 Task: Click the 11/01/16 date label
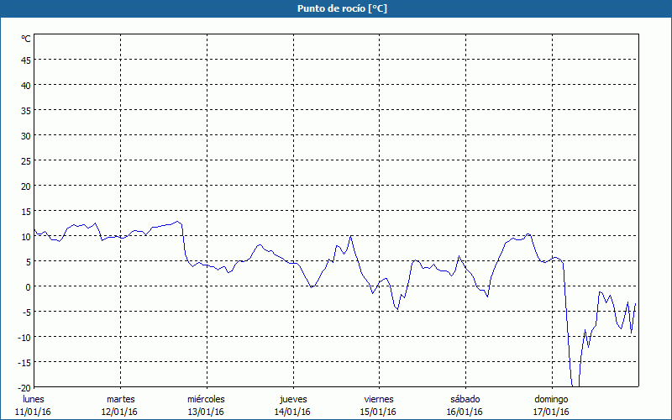(x=34, y=412)
